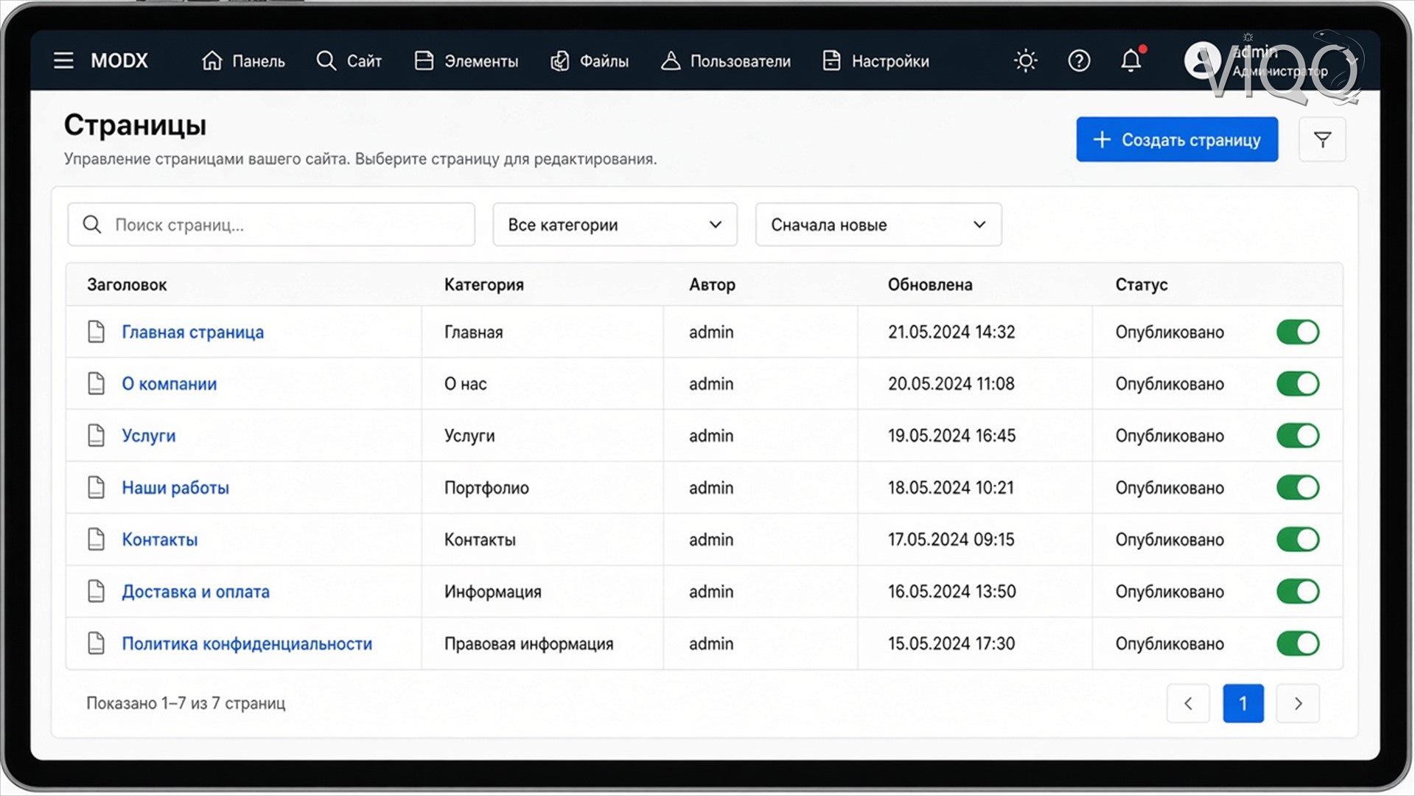Open the Политика конфиденциальности link

point(247,643)
